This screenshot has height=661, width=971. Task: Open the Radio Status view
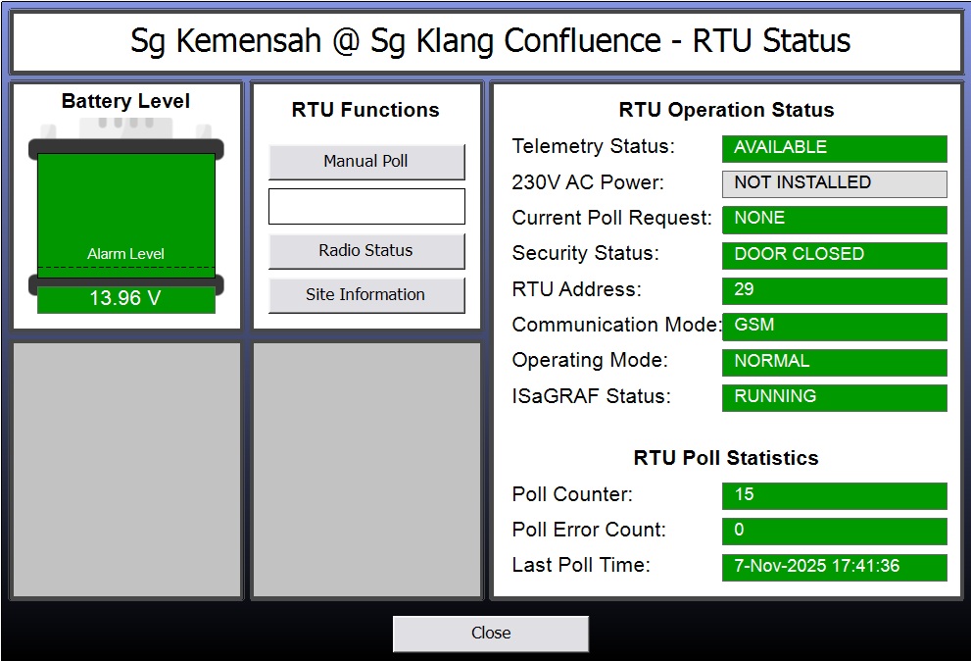366,251
